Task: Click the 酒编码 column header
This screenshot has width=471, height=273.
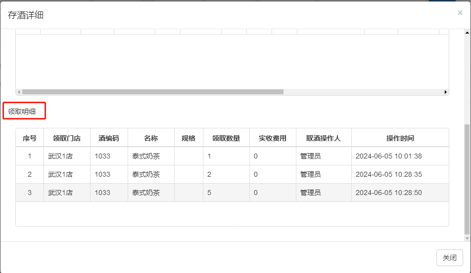Action: tap(109, 138)
